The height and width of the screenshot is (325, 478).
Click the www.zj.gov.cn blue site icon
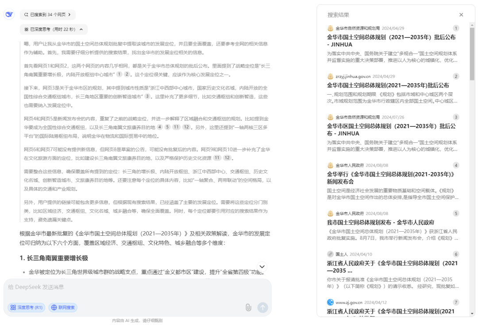point(330,302)
